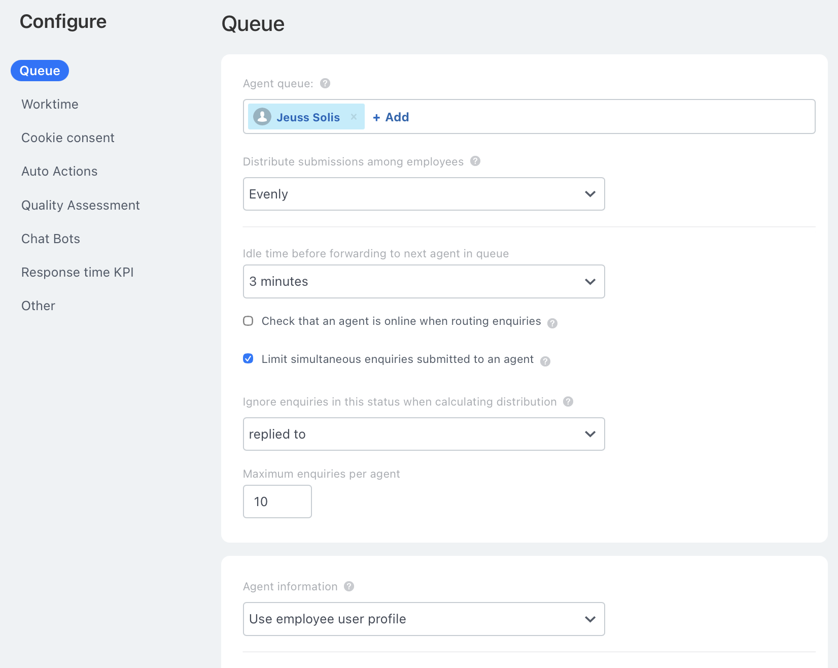Expand Use employee user profile dropdown
The width and height of the screenshot is (838, 668).
click(424, 619)
